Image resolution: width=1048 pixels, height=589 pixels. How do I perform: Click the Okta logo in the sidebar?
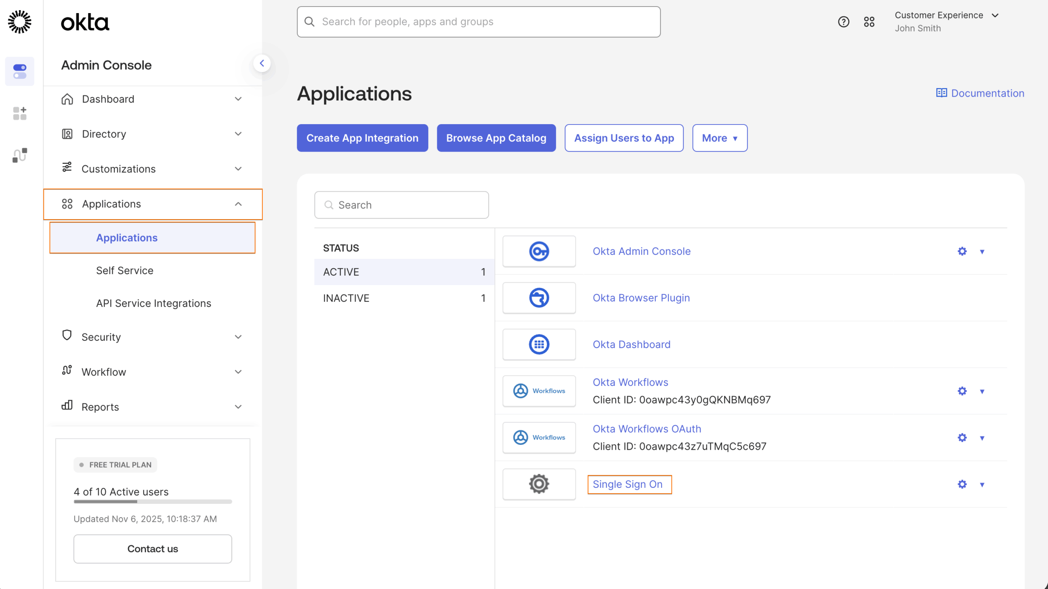[85, 22]
